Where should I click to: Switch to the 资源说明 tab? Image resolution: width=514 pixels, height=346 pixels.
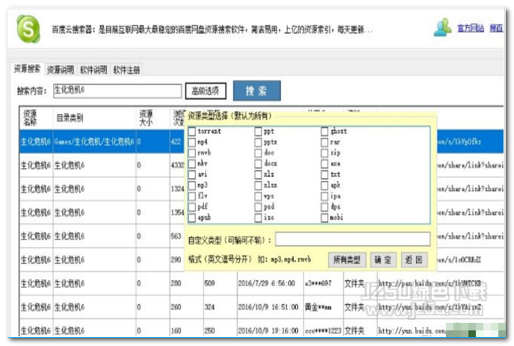coord(61,70)
